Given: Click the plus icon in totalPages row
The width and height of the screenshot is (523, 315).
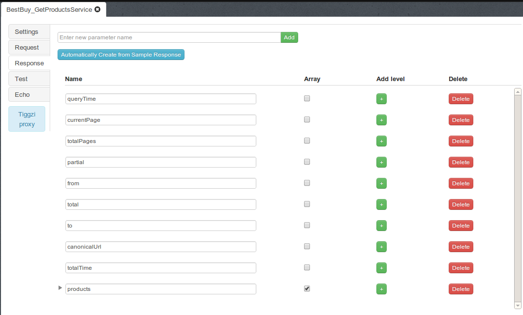Looking at the screenshot, I should point(381,141).
